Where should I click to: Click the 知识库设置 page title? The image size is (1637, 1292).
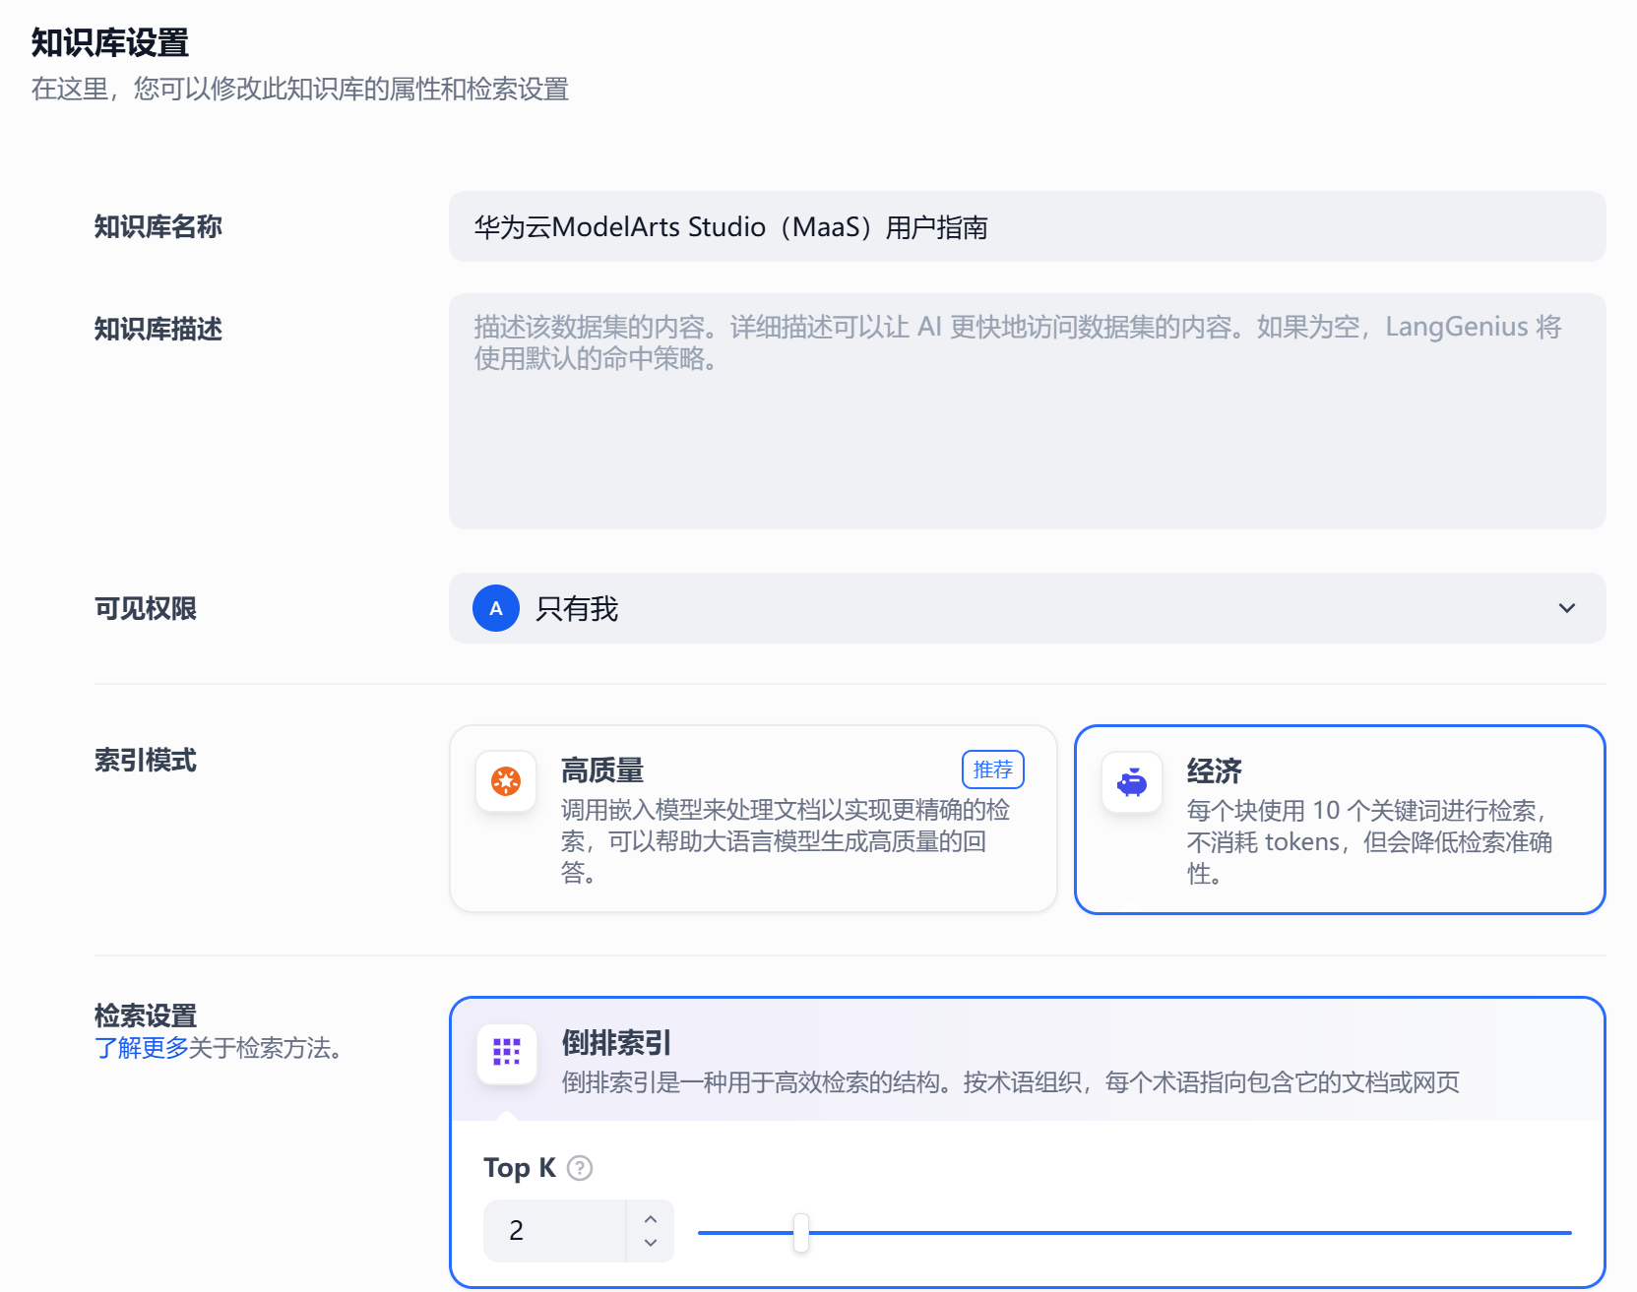pos(110,42)
